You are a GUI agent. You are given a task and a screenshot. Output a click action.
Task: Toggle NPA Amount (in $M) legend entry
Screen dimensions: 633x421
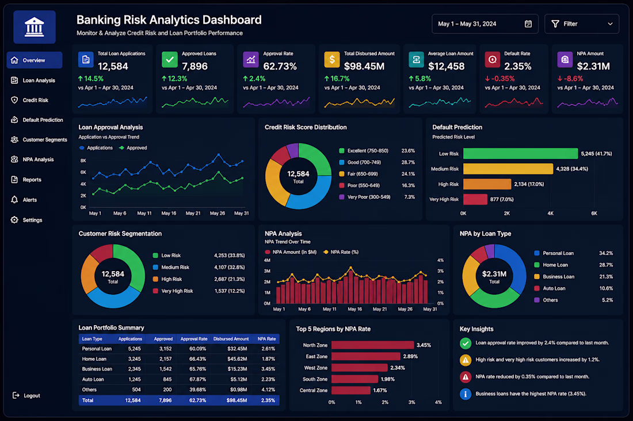click(290, 252)
